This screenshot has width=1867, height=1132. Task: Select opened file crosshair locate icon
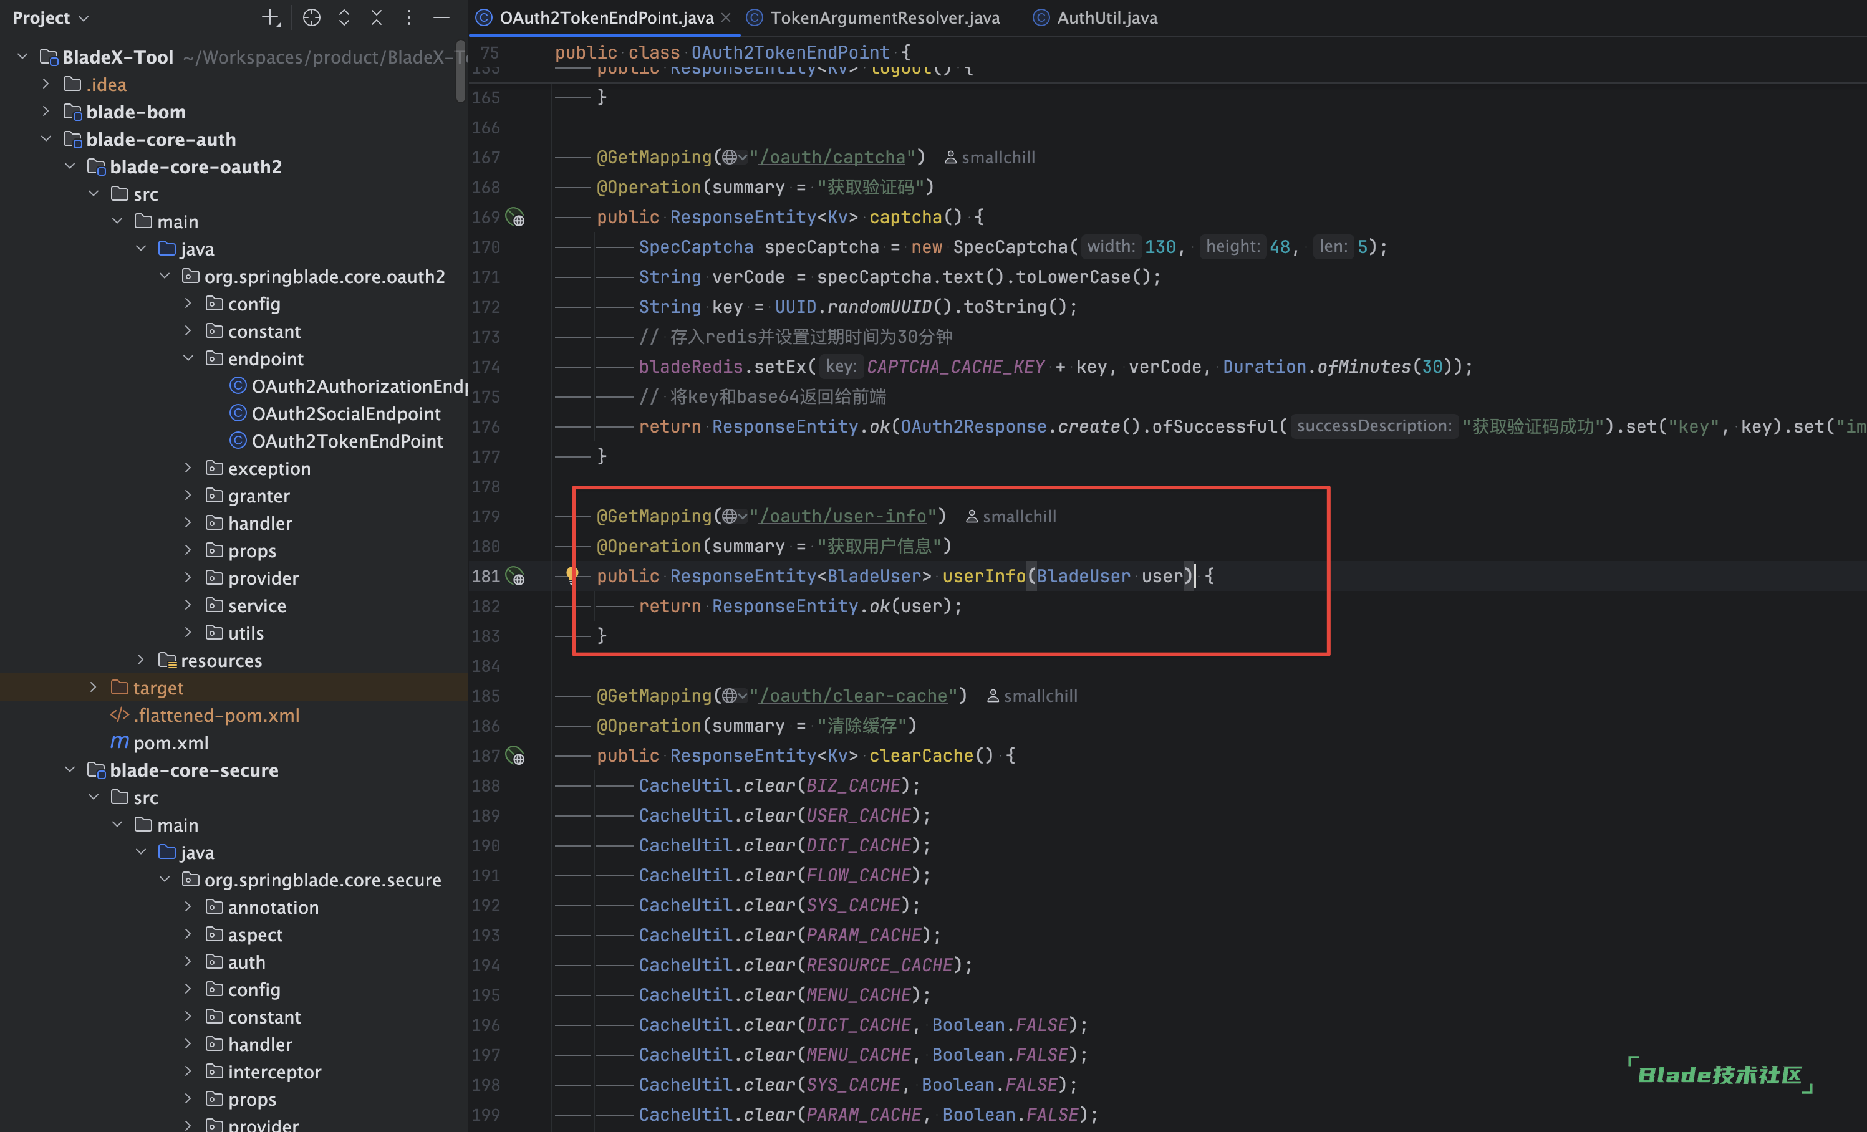click(x=311, y=18)
